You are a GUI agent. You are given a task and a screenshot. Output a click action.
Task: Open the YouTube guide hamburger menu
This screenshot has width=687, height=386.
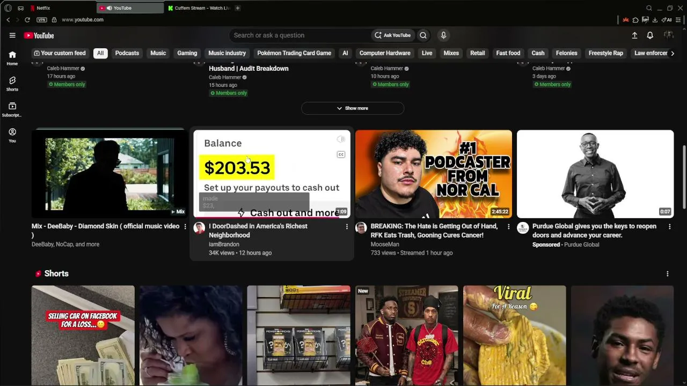click(12, 35)
